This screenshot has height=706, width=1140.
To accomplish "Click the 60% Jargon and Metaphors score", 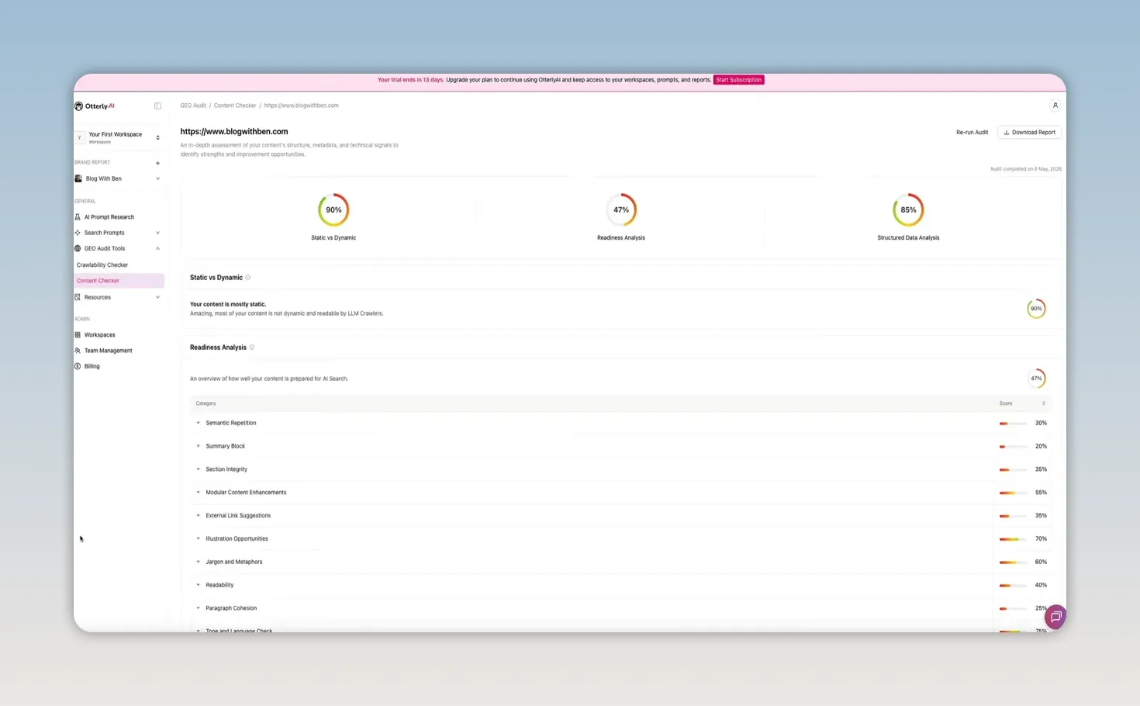I will point(1041,562).
